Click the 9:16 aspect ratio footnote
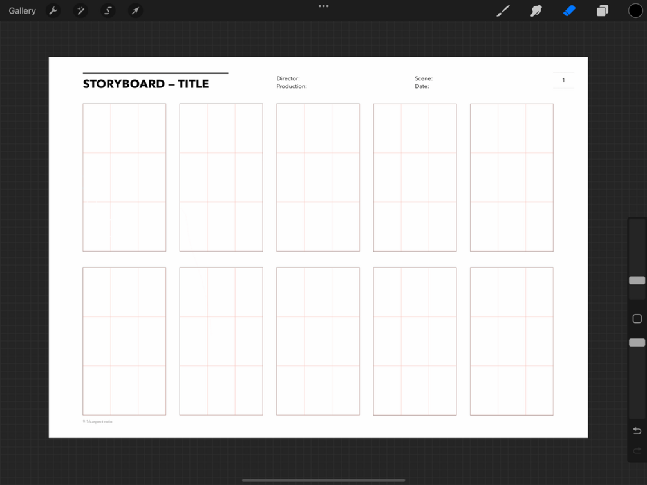 coord(97,421)
